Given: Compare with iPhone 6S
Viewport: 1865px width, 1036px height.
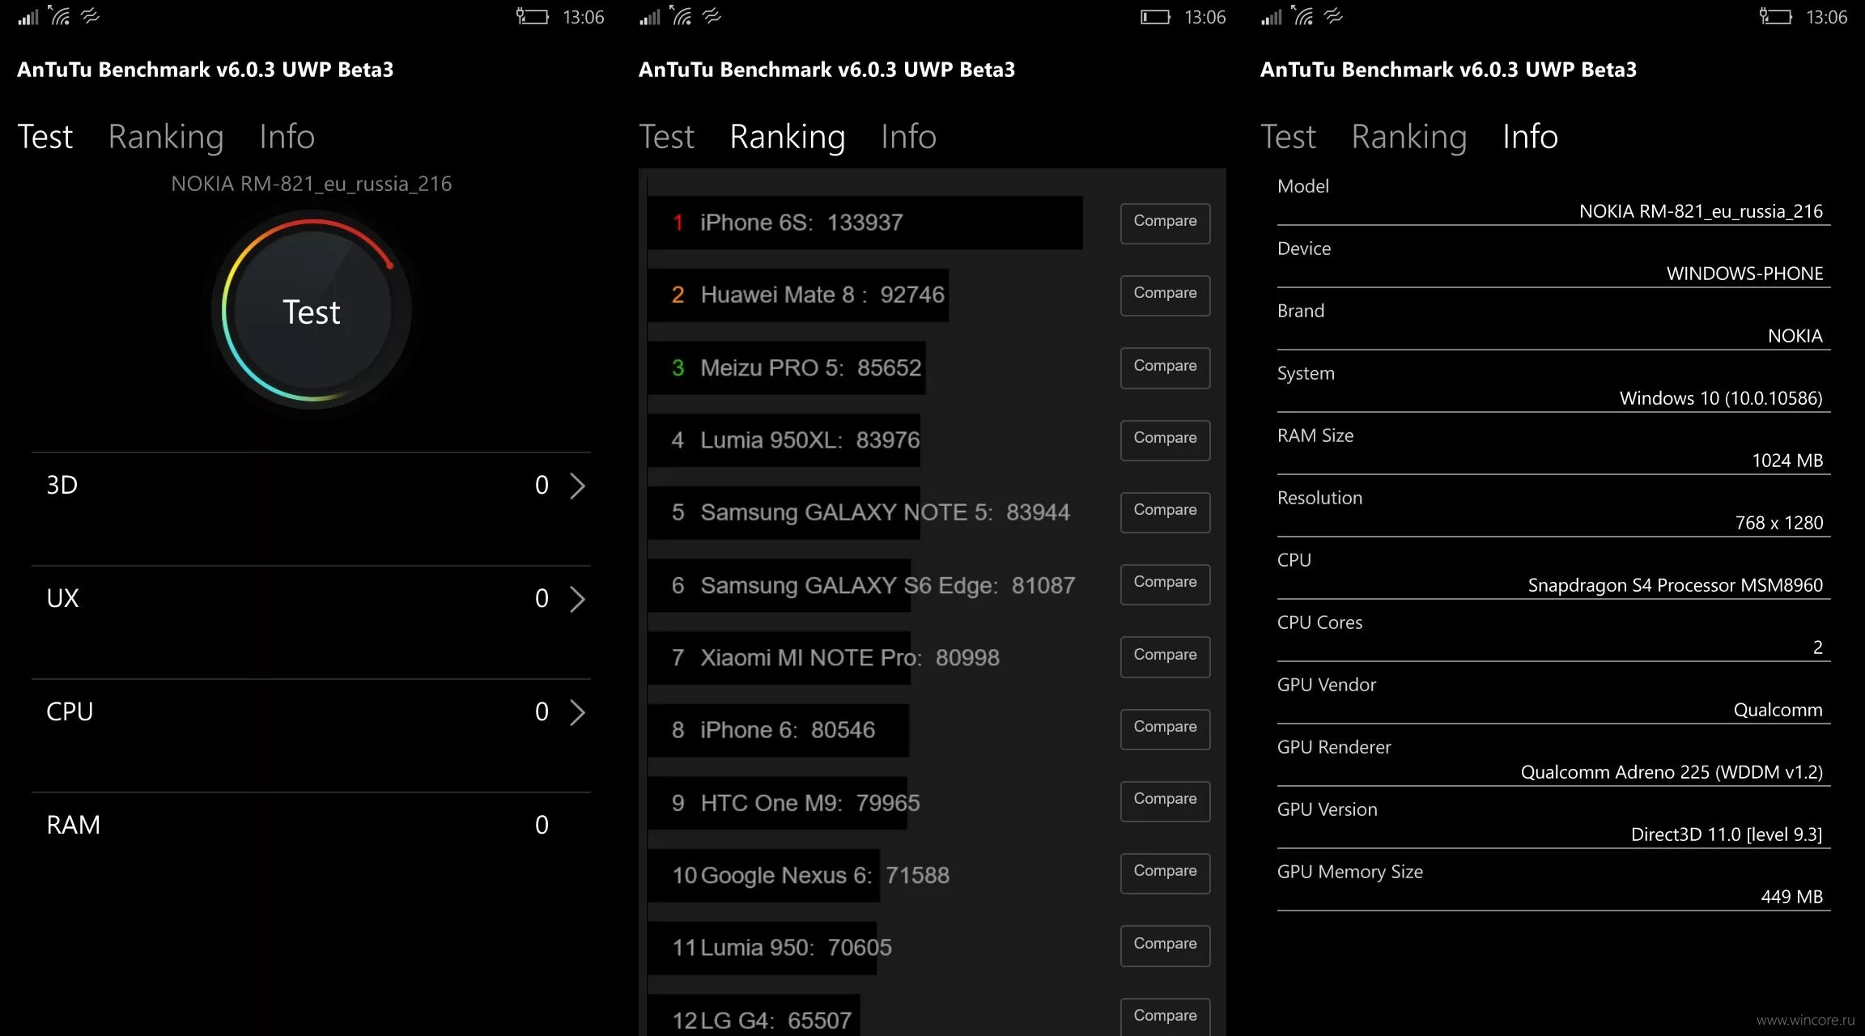Looking at the screenshot, I should point(1165,223).
